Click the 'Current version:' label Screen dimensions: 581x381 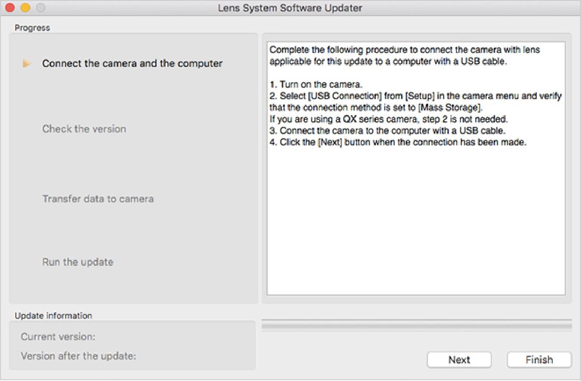(58, 337)
